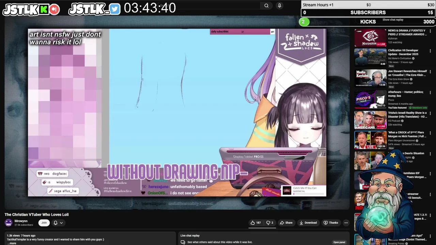Open options menu for Kuihman live video
The image size is (436, 245).
tap(430, 31)
